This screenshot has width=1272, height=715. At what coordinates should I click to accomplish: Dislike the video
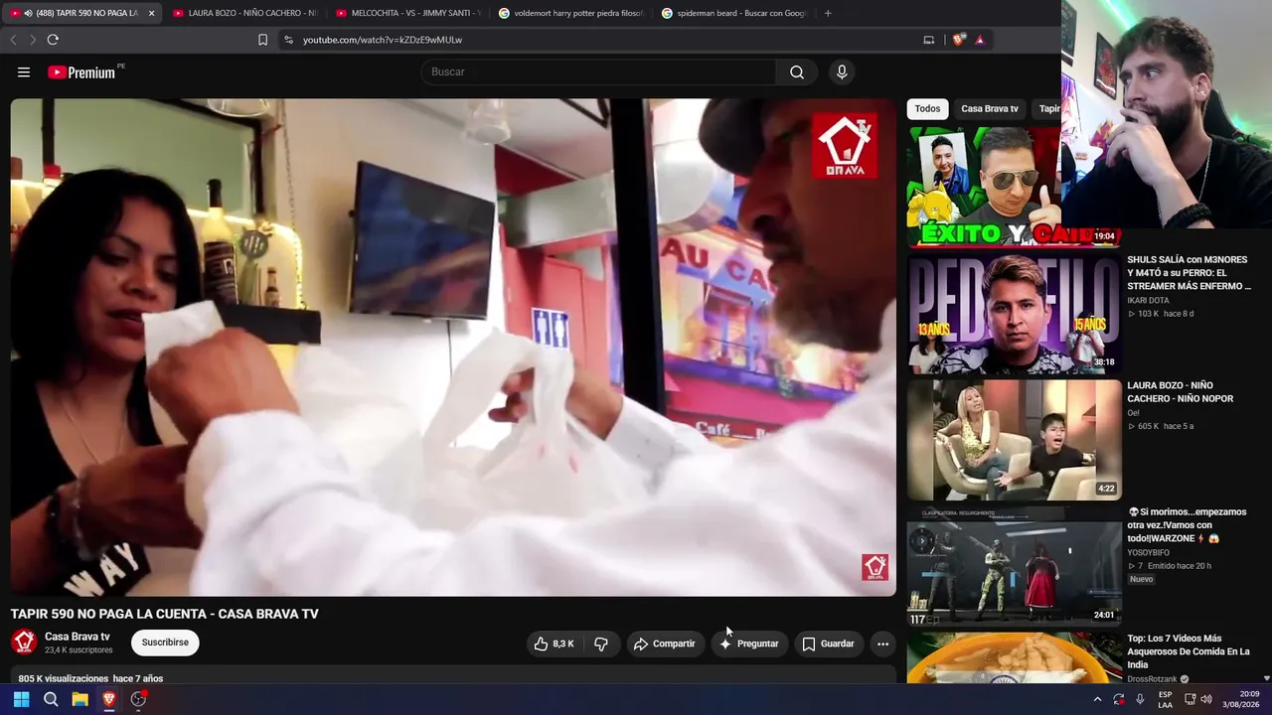[x=601, y=643]
